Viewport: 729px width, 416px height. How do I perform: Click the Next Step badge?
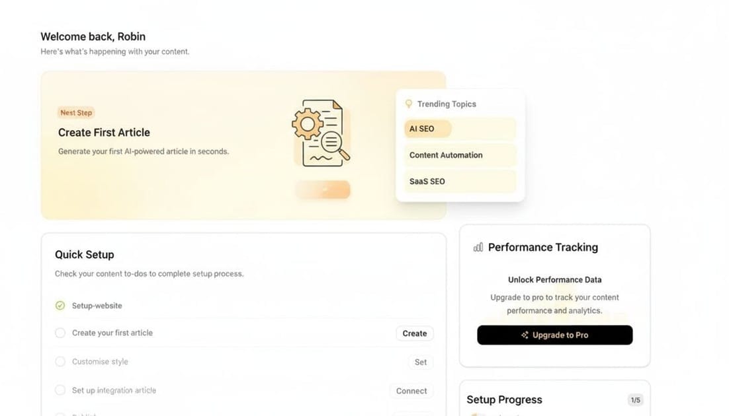click(x=76, y=112)
